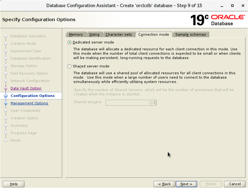The image size is (248, 188).
Task: Jump to Management Options step
Action: click(x=29, y=103)
